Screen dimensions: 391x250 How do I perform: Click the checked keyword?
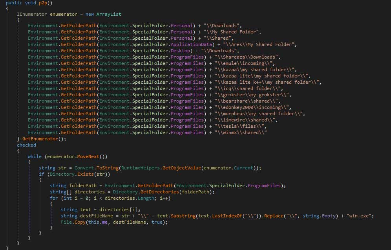tap(26, 145)
